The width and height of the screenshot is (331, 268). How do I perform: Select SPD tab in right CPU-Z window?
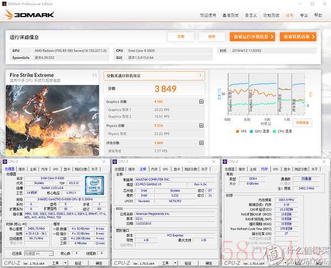pyautogui.click(x=275, y=169)
